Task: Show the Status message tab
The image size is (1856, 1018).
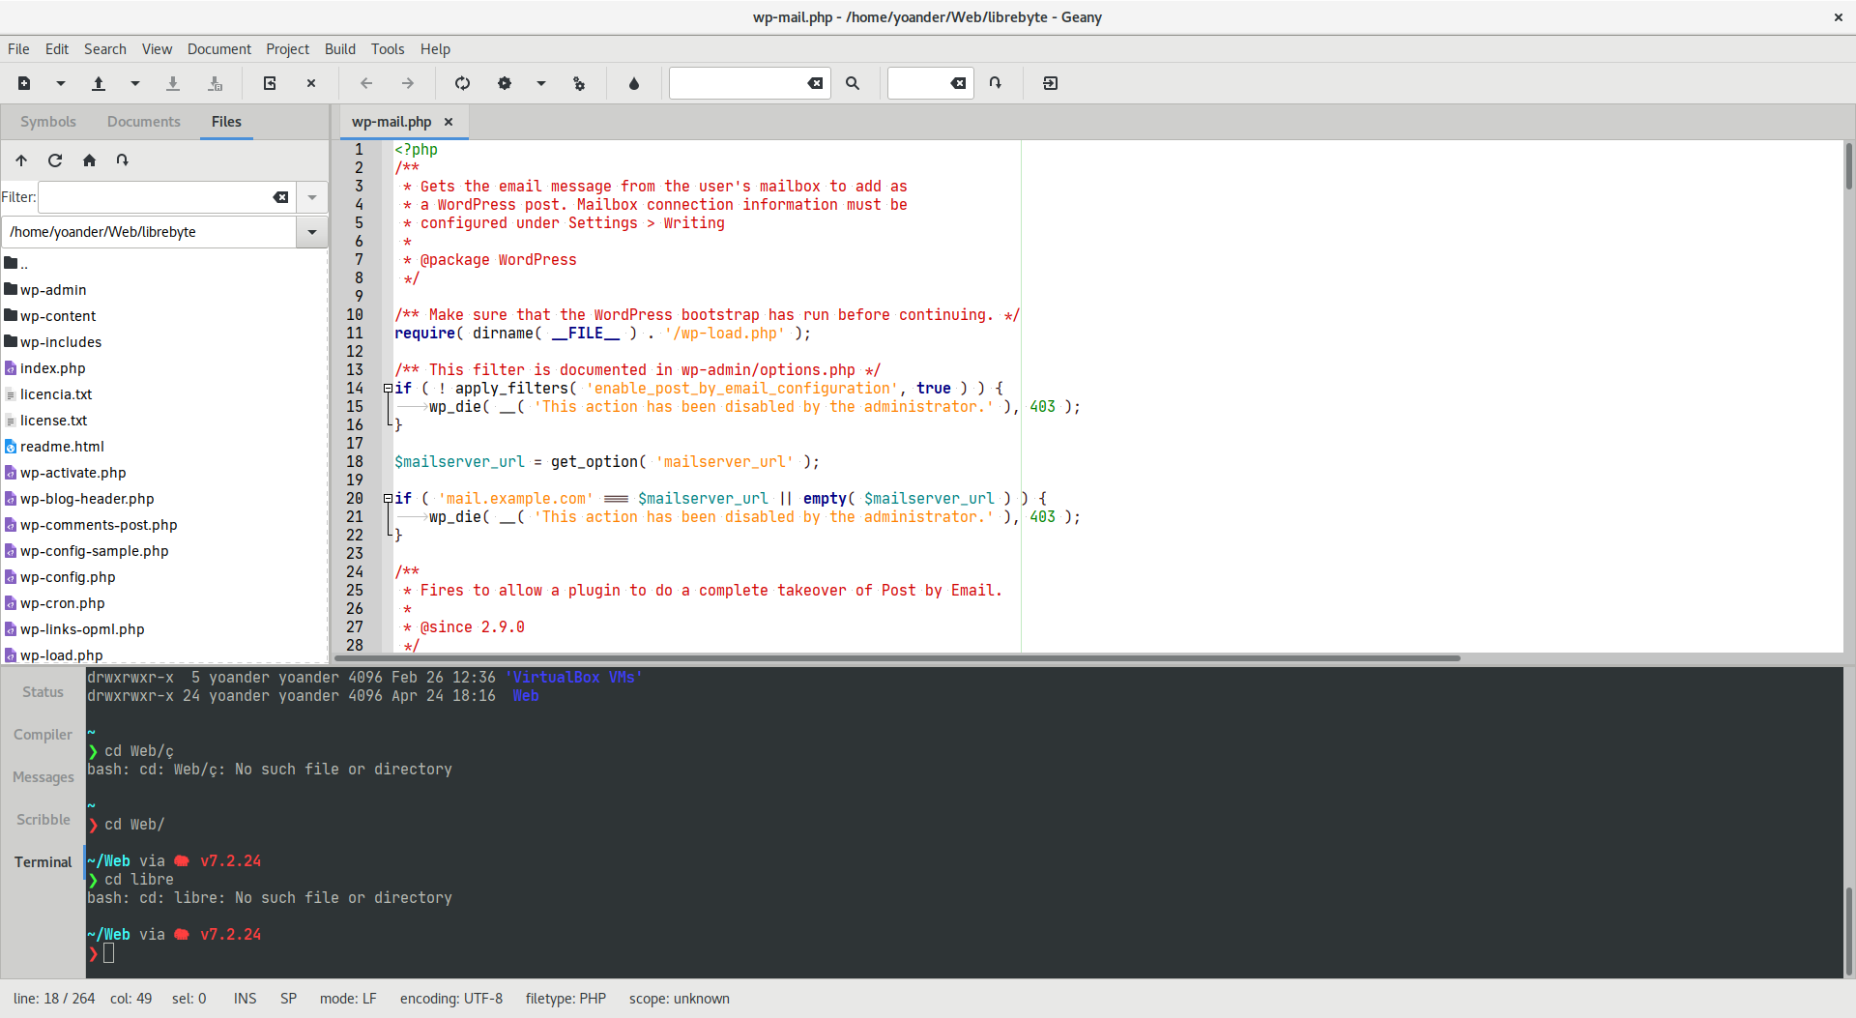Action: [43, 692]
